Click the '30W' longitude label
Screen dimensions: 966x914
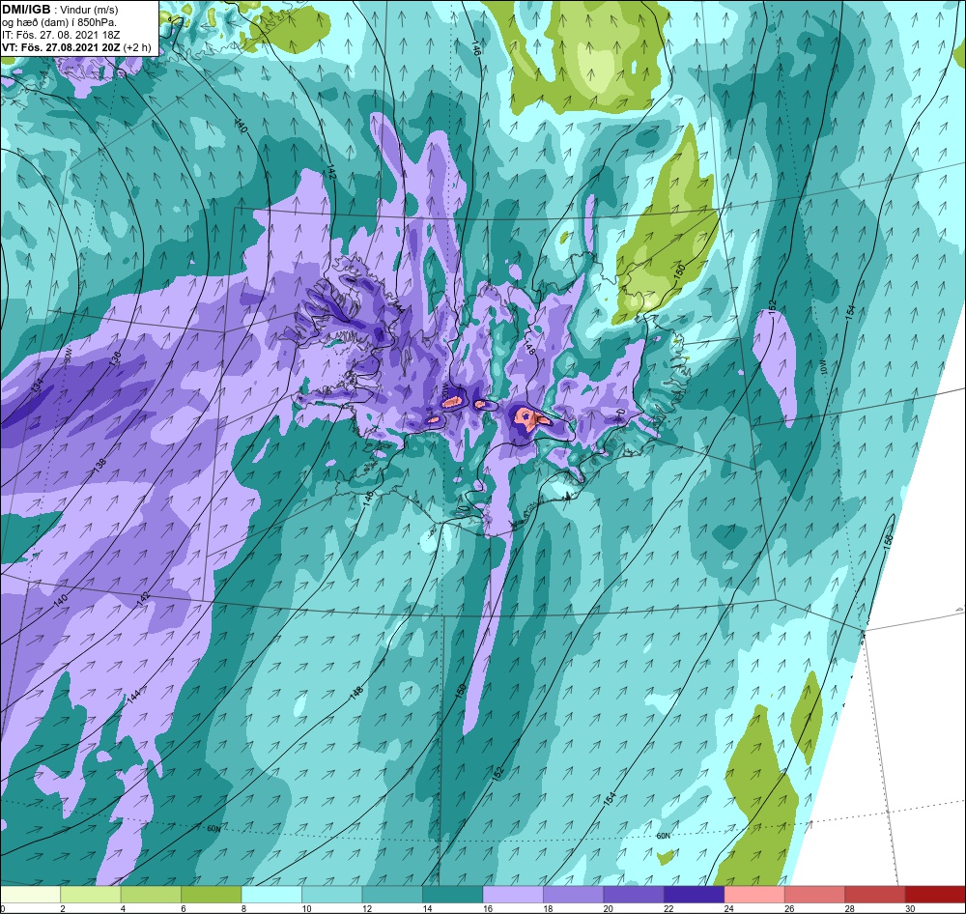click(69, 355)
